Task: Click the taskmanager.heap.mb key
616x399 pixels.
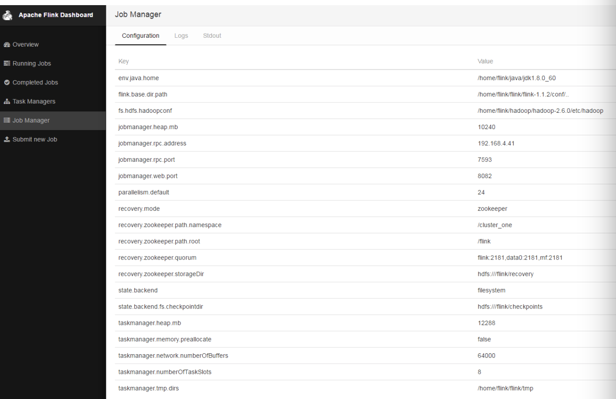Action: pos(149,323)
